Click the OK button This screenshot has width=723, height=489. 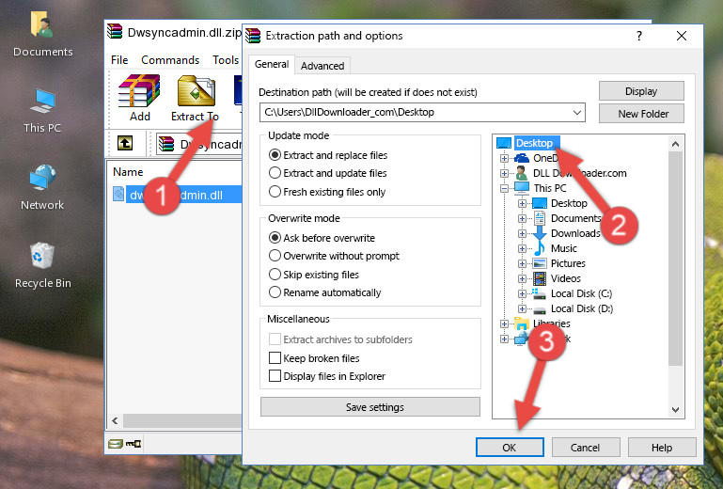tap(510, 448)
